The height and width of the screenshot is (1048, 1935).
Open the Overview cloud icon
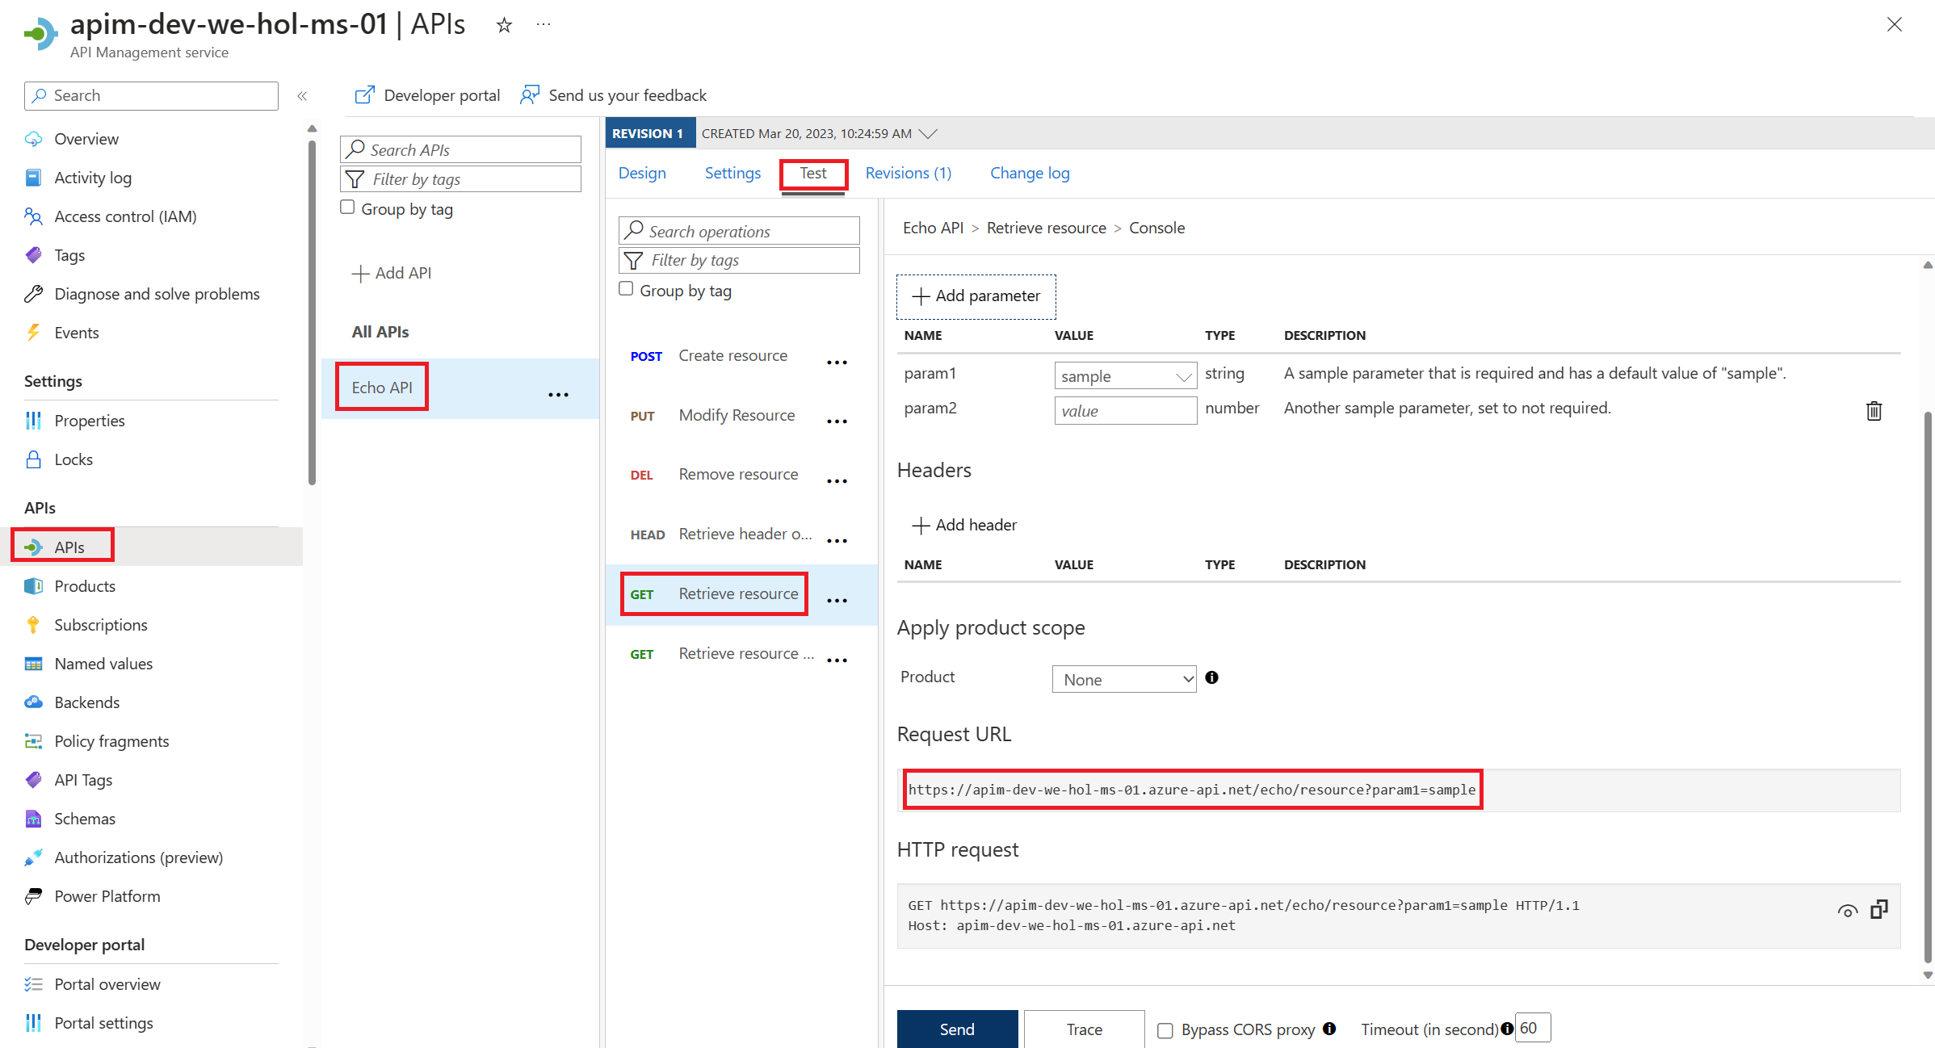point(33,139)
